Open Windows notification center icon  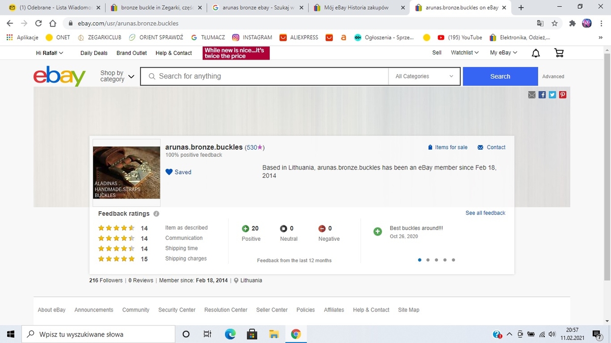[x=597, y=334]
